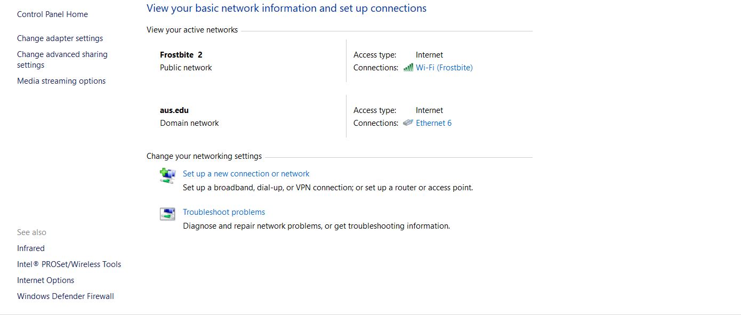Click the Ethernet adapter plug icon
The image size is (741, 315).
coord(408,123)
